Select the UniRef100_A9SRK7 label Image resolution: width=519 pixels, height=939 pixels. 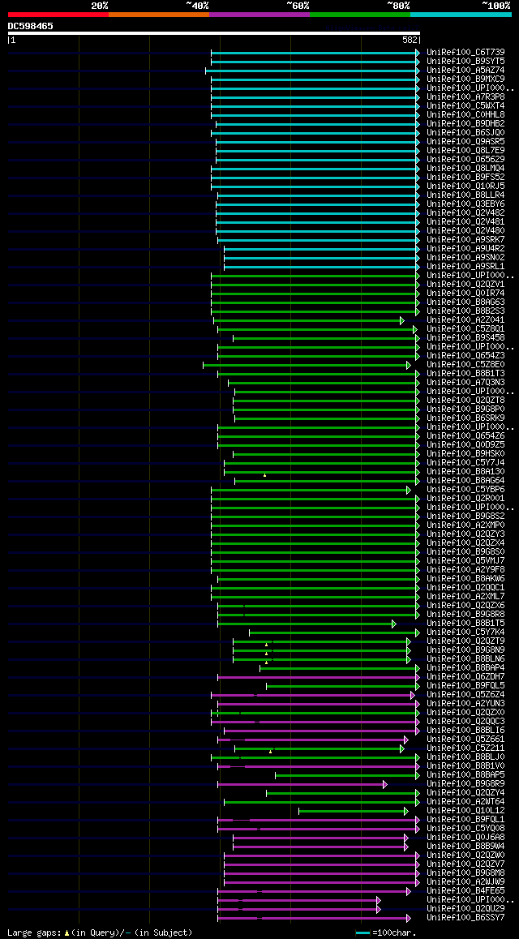(x=465, y=240)
